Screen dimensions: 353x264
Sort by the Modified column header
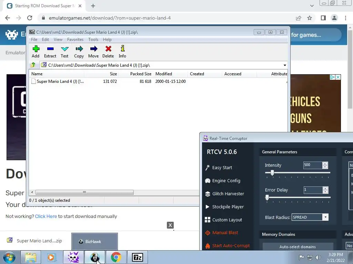pos(170,74)
